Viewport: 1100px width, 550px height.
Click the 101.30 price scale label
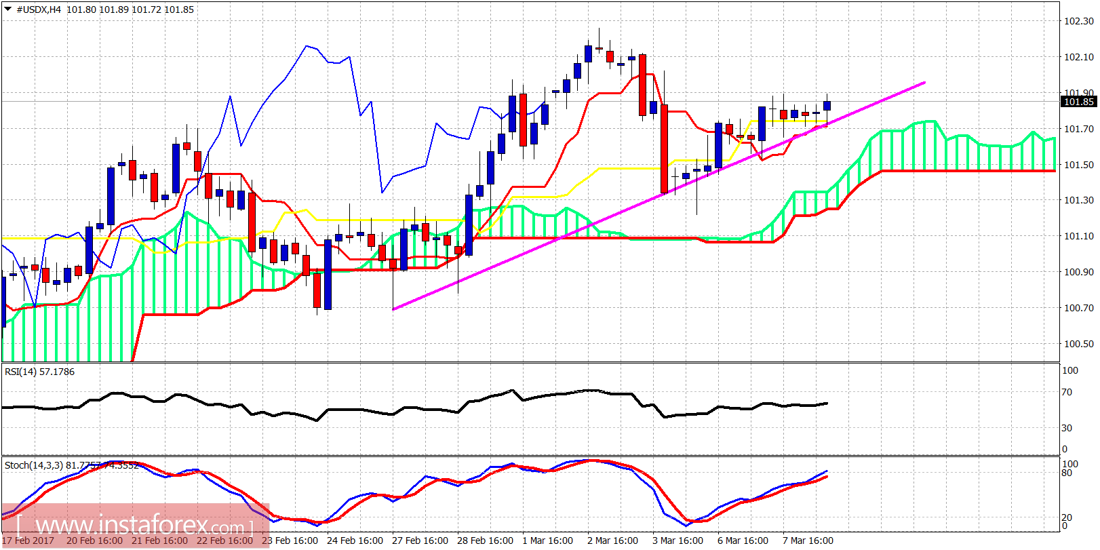pos(1078,200)
